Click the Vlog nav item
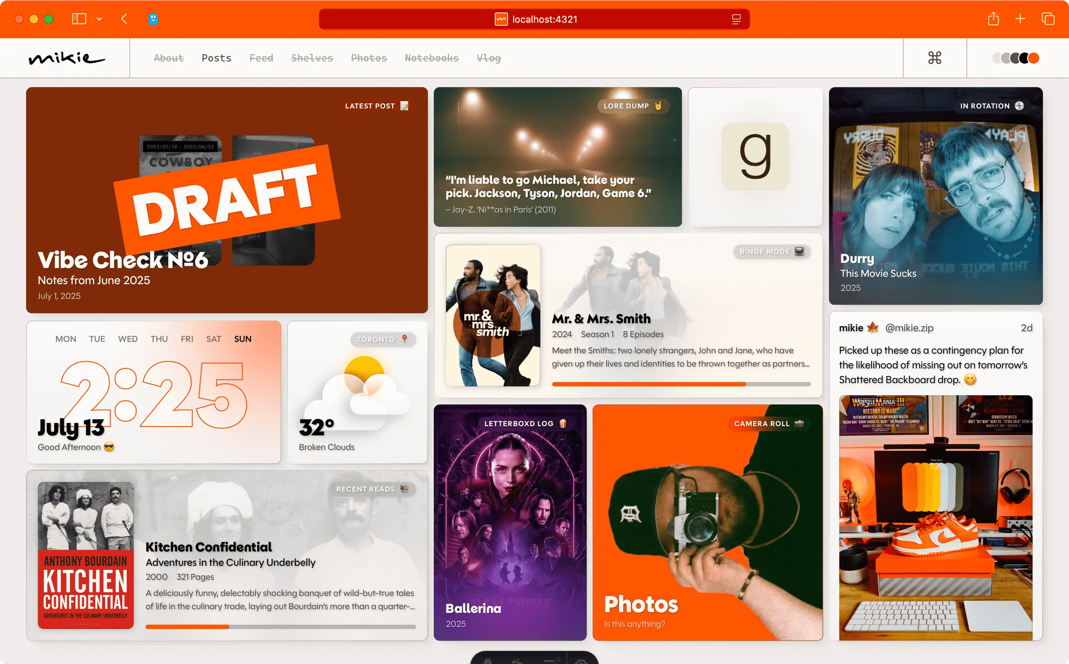 coord(489,57)
